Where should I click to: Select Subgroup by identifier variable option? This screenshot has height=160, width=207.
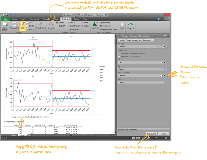click(x=131, y=53)
